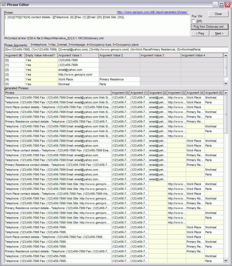Click the Close button

click(x=218, y=14)
